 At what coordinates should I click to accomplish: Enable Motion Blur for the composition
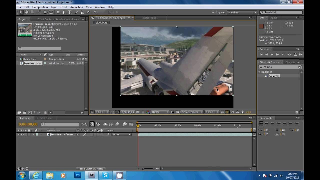pyautogui.click(x=117, y=124)
